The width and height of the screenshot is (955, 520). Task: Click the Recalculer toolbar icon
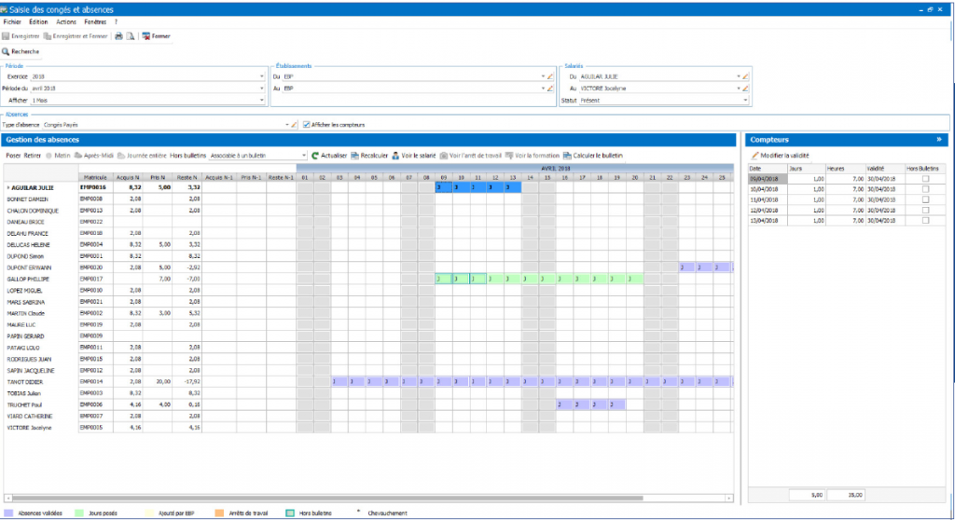tap(354, 156)
